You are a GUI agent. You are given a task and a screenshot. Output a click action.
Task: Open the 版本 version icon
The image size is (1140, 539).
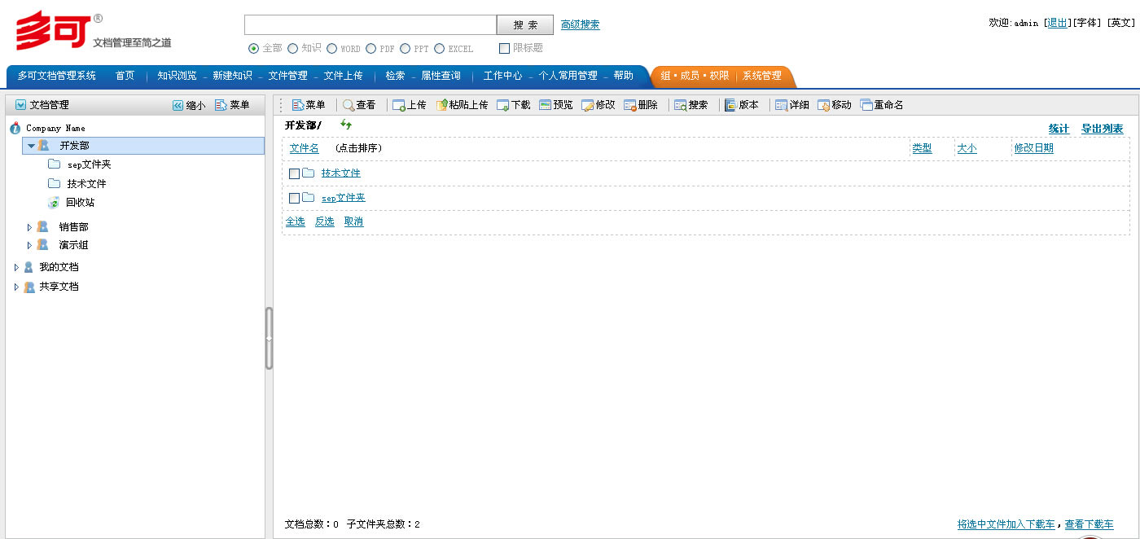coord(742,104)
